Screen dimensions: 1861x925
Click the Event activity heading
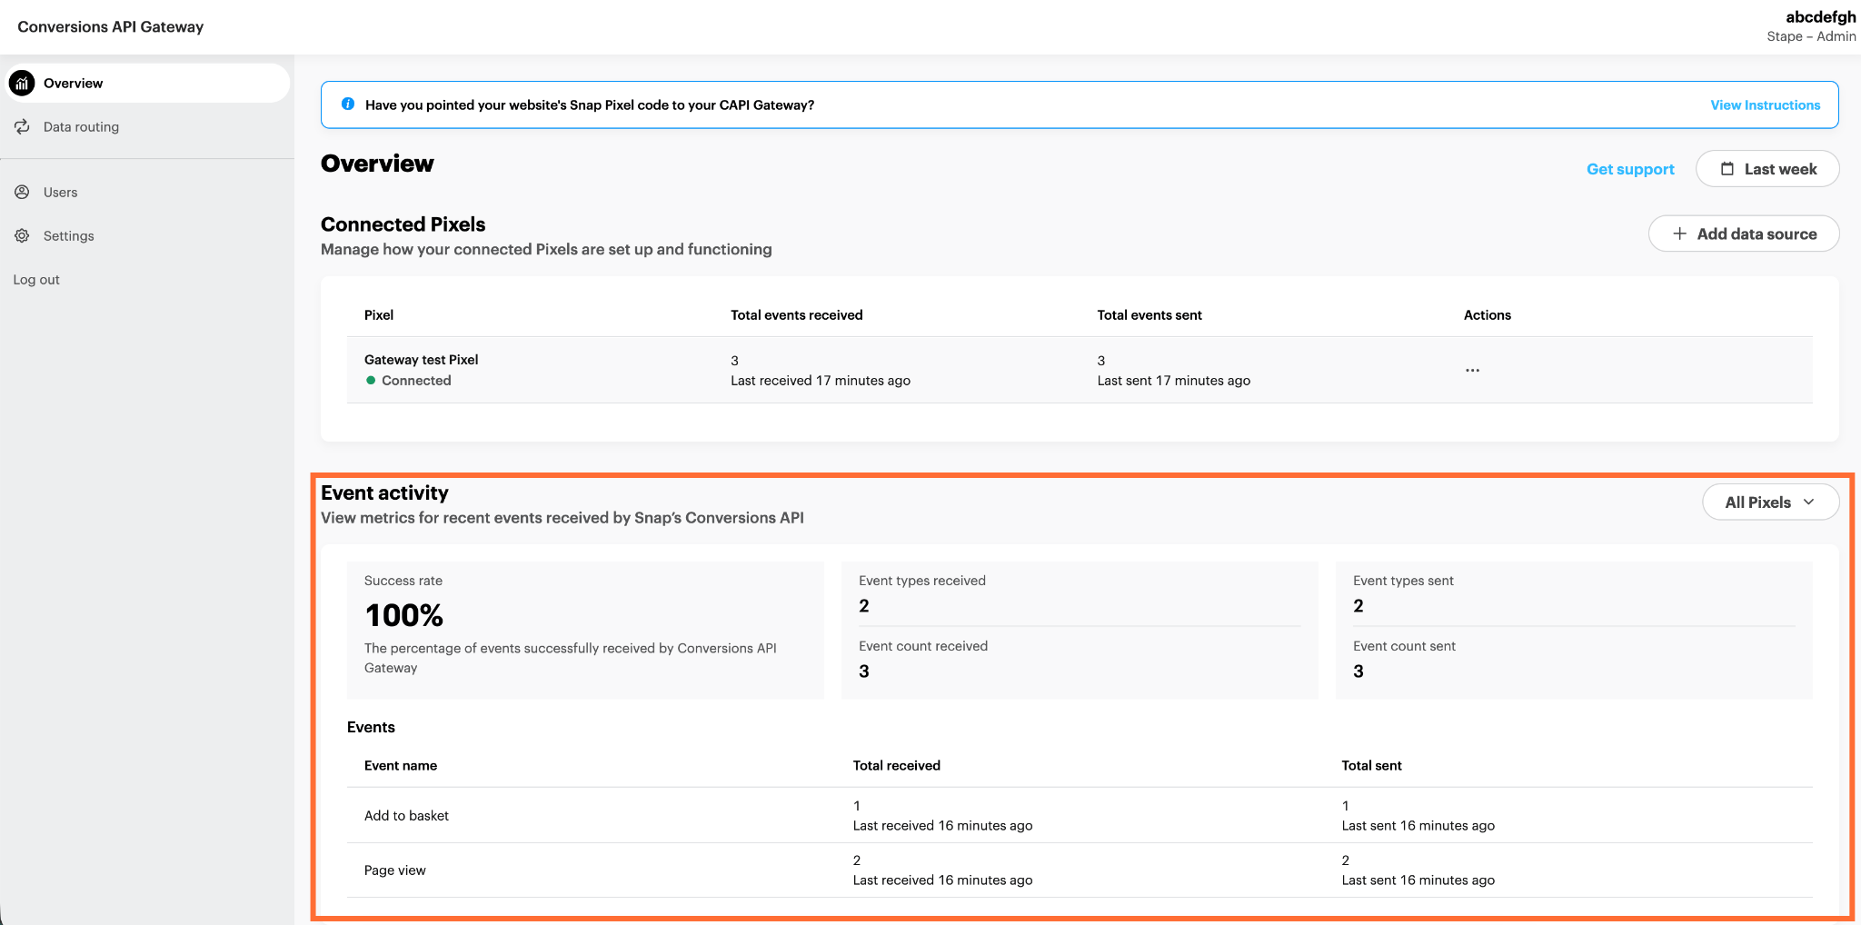384,492
